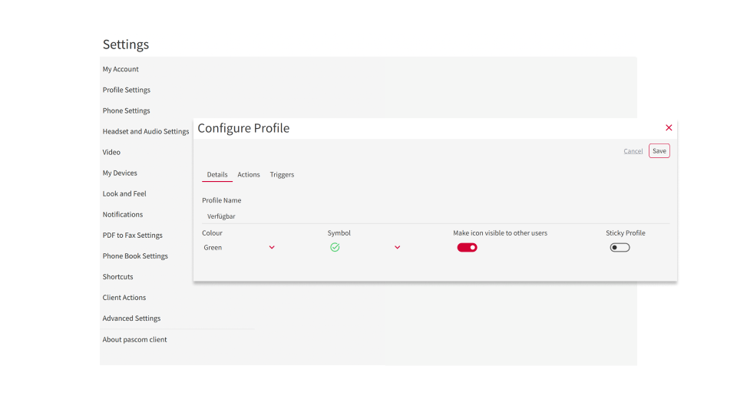Click the Profile Name label
The height and width of the screenshot is (399, 737).
(221, 200)
